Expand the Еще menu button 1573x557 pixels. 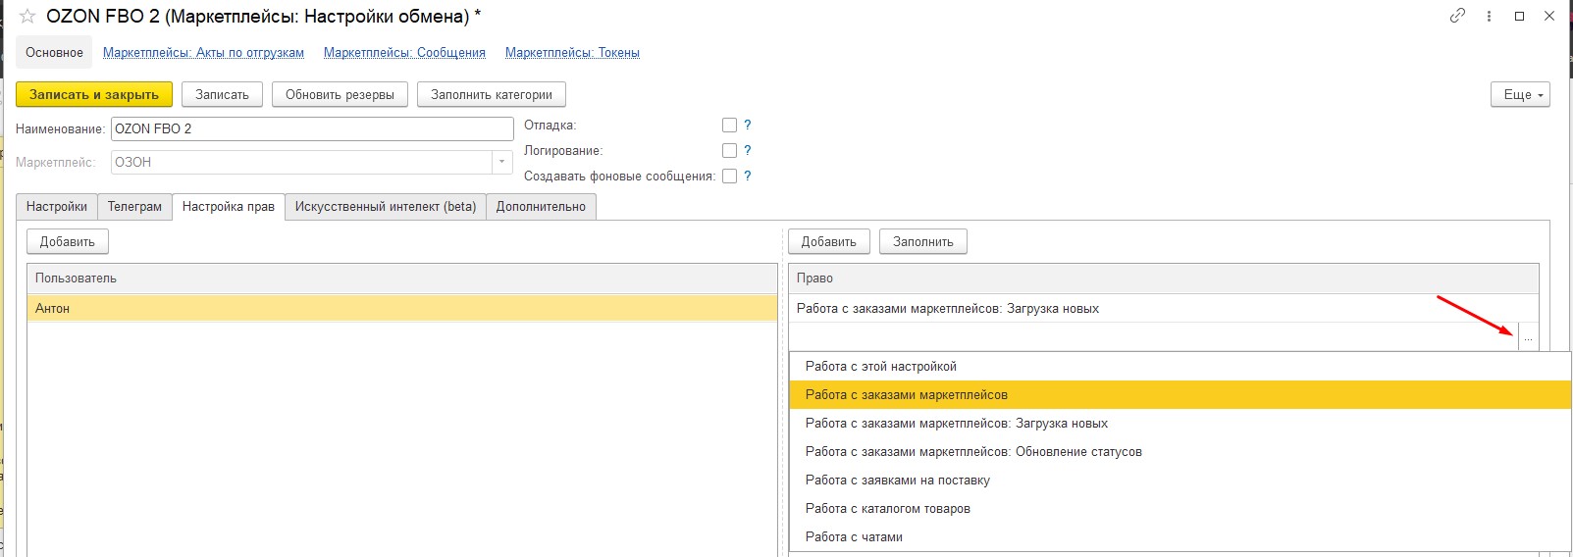click(1520, 94)
